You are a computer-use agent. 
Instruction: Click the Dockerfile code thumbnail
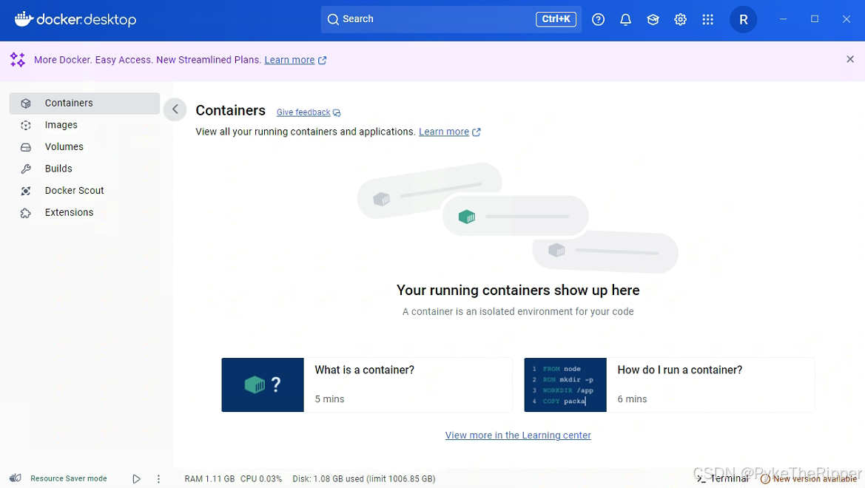click(x=565, y=385)
